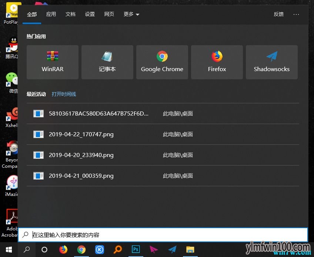Click file icon beside 2019-04-20_233940.png
Viewport: 314px width, 257px height.
pyautogui.click(x=39, y=155)
